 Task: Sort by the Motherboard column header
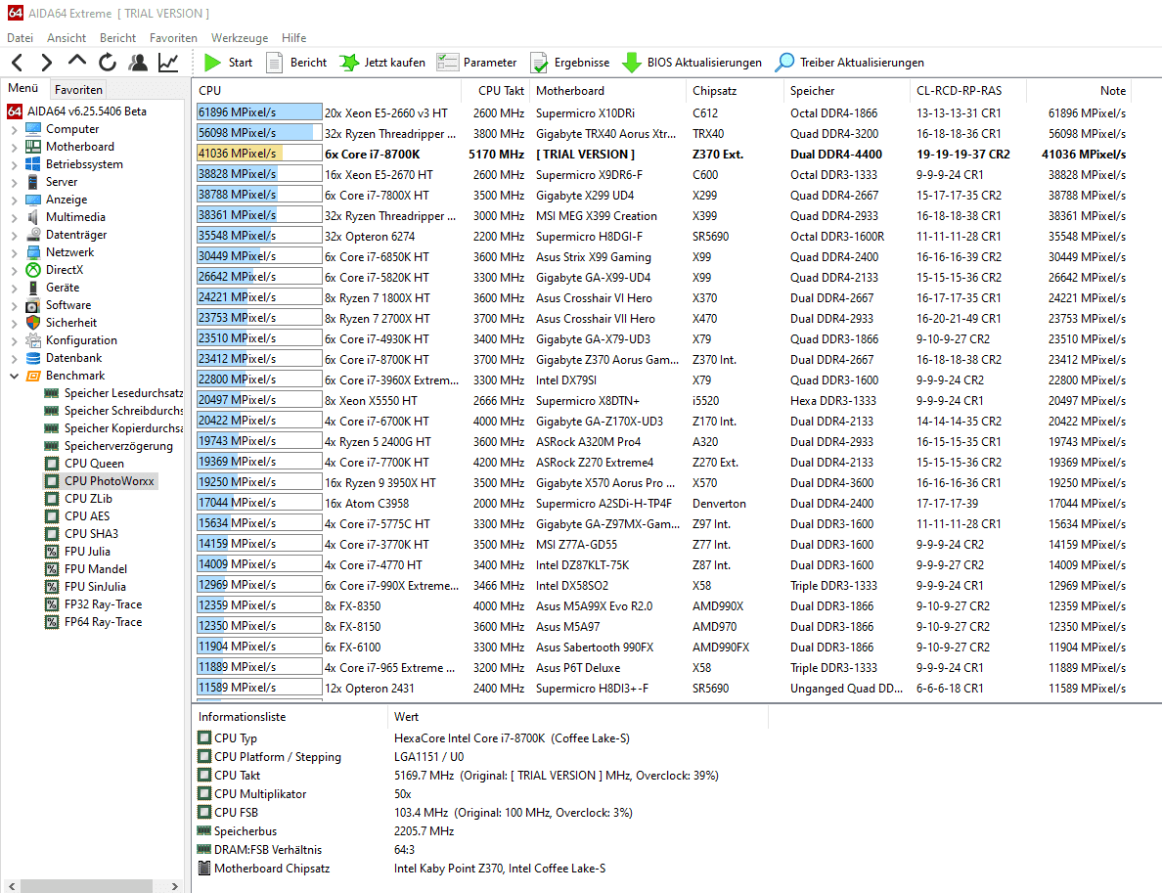click(x=607, y=90)
